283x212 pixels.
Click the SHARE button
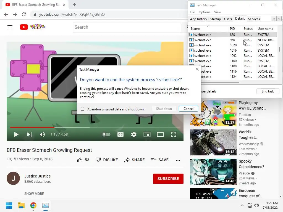coord(135,160)
